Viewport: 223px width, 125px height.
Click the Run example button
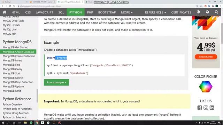56,82
